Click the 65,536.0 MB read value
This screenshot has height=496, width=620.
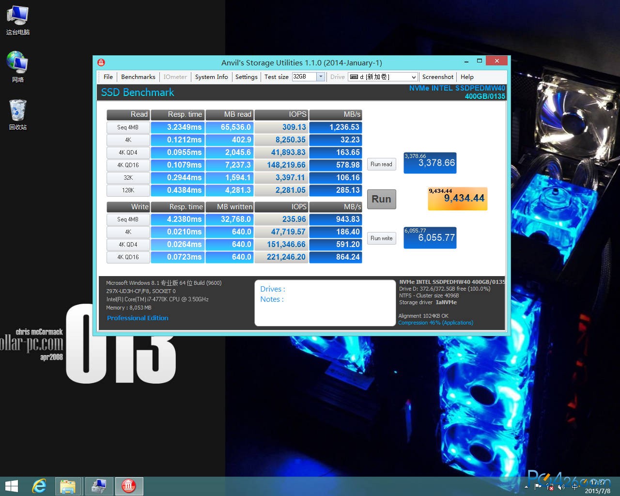pyautogui.click(x=230, y=127)
